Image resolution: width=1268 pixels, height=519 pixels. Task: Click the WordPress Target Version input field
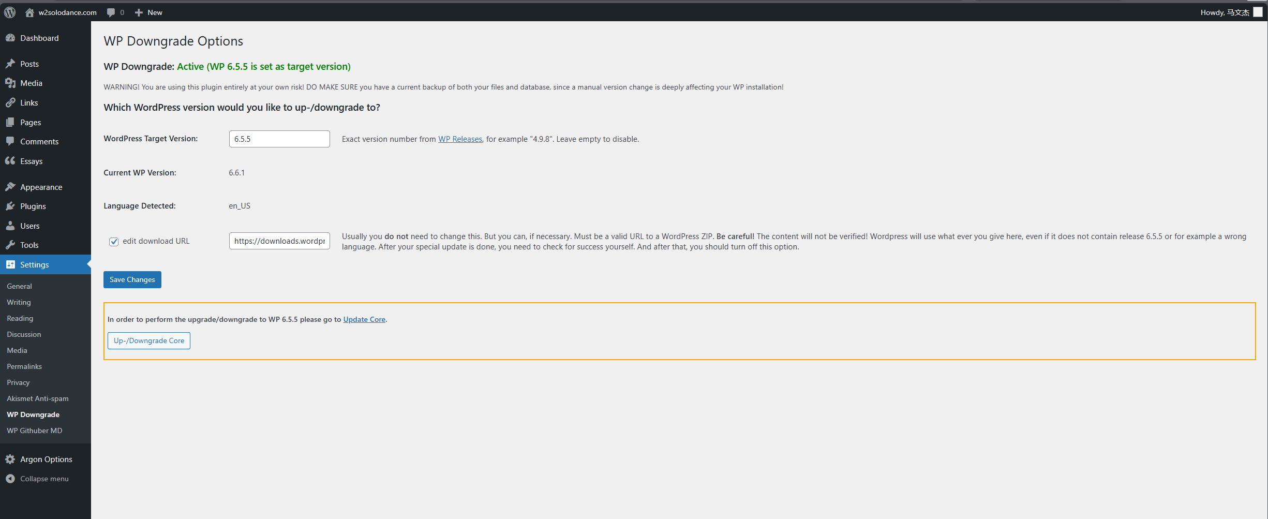(279, 139)
